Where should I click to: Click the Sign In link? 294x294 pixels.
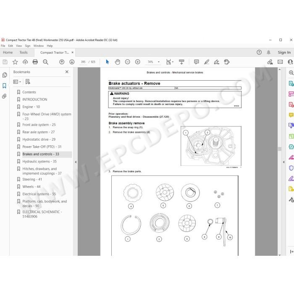[284, 52]
